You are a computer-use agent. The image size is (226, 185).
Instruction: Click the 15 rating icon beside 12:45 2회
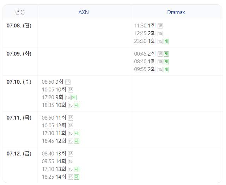tap(160, 34)
